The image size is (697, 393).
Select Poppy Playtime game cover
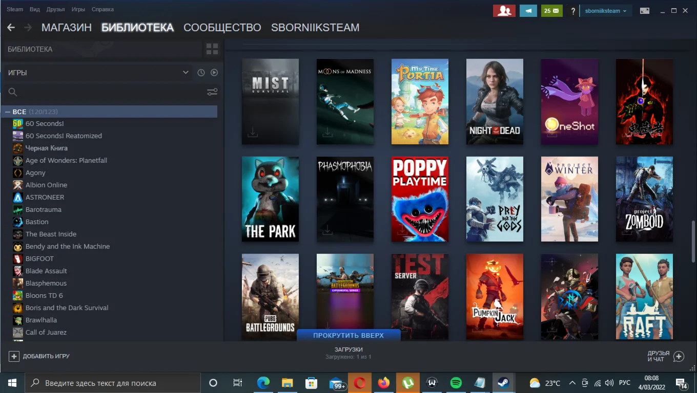(x=420, y=199)
